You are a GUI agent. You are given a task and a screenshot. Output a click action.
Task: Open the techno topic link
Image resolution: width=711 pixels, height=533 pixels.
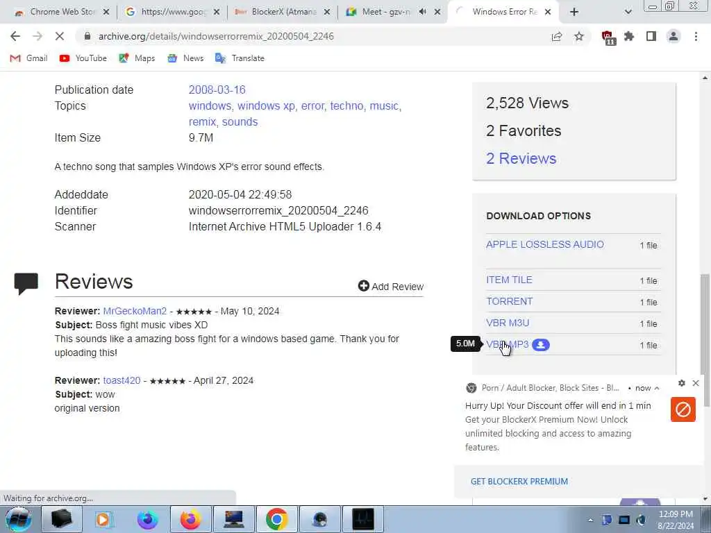point(346,105)
